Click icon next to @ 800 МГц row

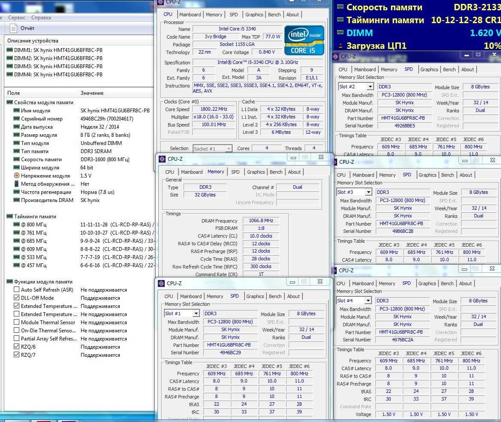click(x=17, y=224)
